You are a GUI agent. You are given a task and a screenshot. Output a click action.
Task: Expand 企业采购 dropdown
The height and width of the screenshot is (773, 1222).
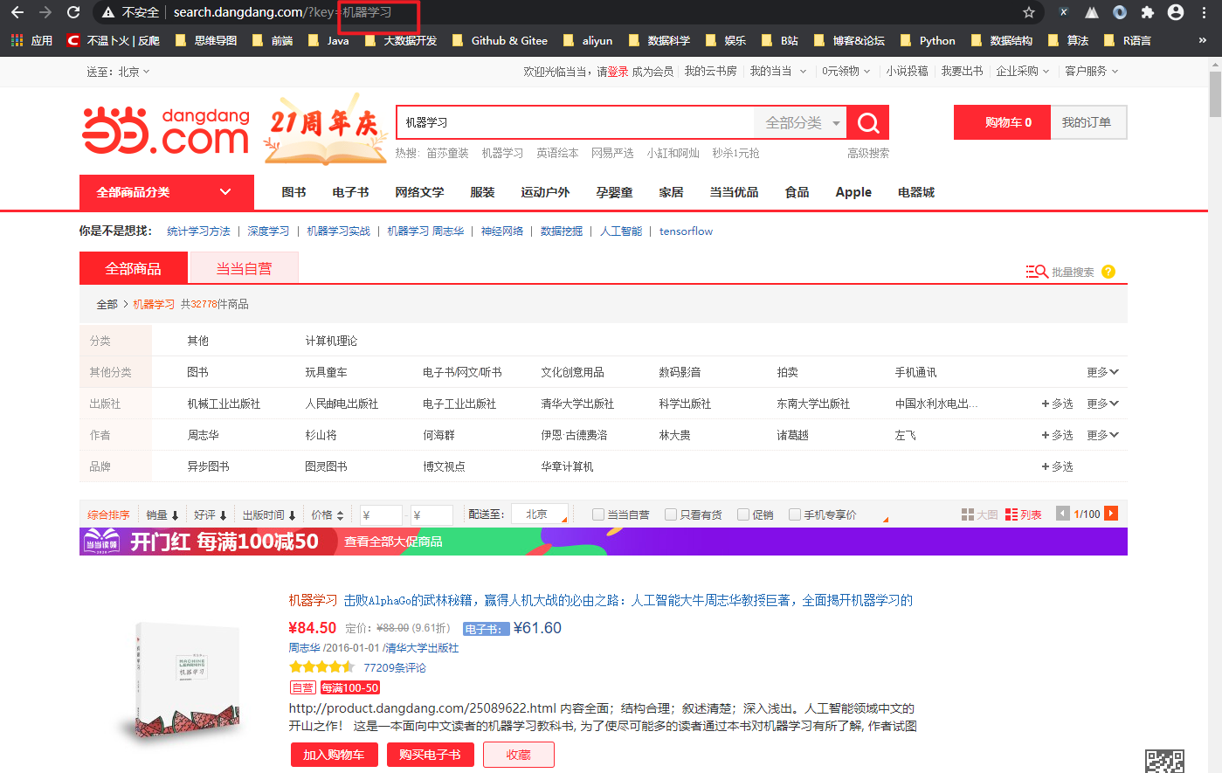1023,72
